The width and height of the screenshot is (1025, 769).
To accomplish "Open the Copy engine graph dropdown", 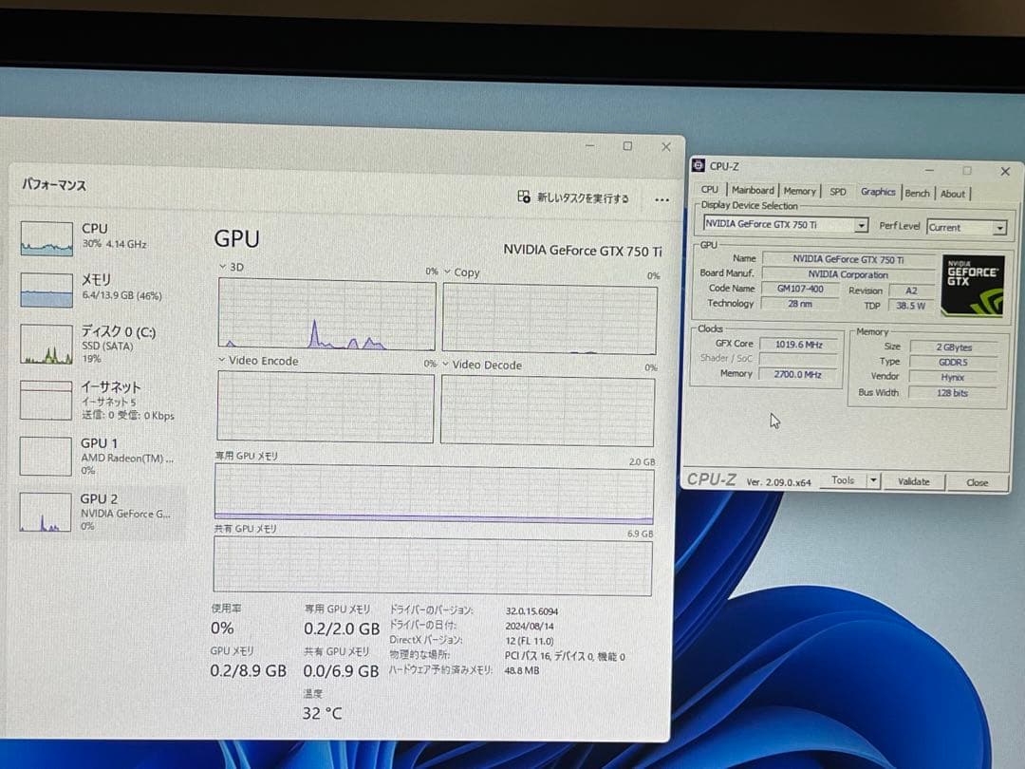I will [x=448, y=272].
